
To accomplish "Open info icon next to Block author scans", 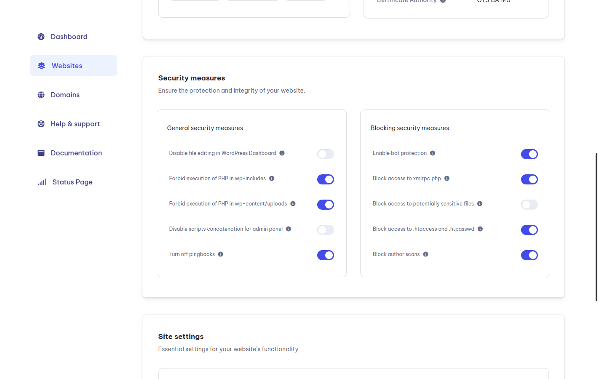I will [x=425, y=254].
